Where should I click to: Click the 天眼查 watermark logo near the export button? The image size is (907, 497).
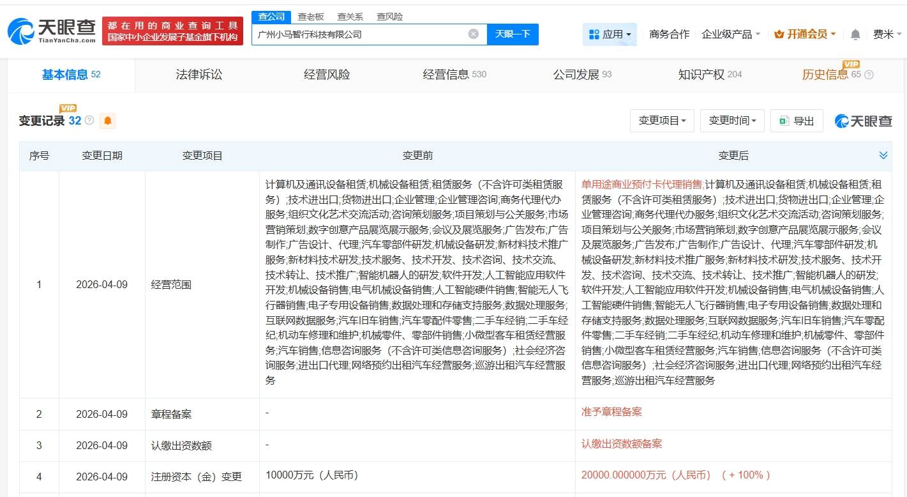coord(863,121)
